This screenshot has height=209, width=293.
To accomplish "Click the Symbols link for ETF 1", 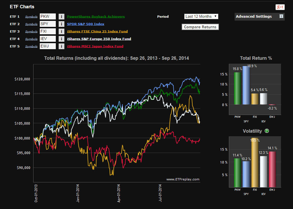I will (31, 17).
